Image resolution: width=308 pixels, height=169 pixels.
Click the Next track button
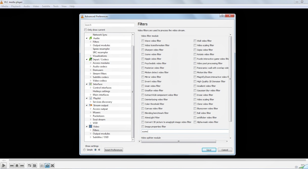[22, 165]
